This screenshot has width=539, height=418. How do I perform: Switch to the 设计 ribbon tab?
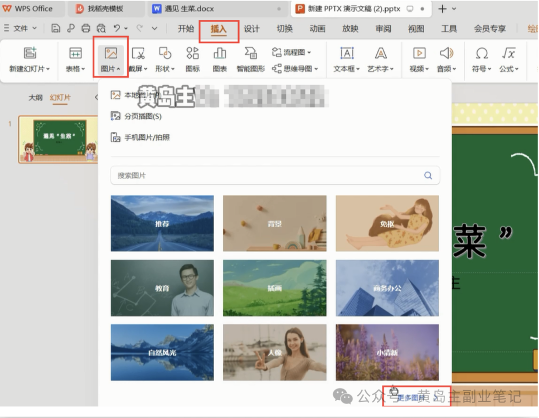pyautogui.click(x=252, y=29)
